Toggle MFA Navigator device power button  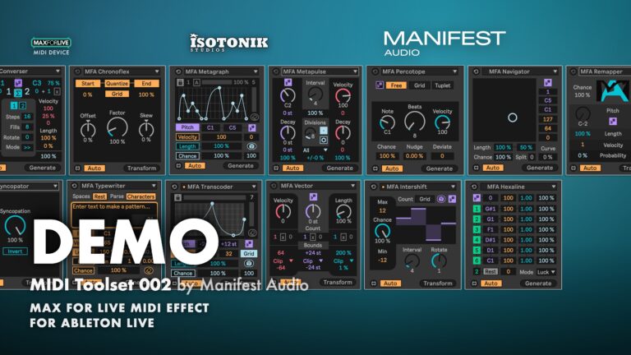coord(476,71)
